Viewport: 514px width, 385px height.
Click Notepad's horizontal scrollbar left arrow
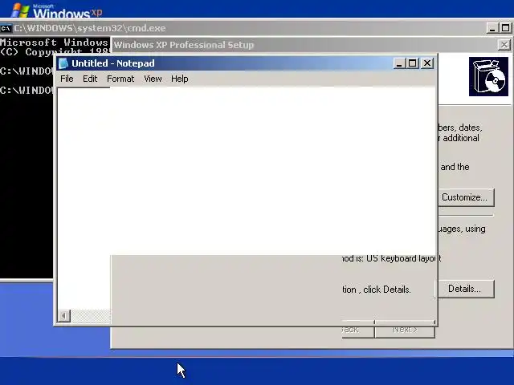tap(64, 316)
